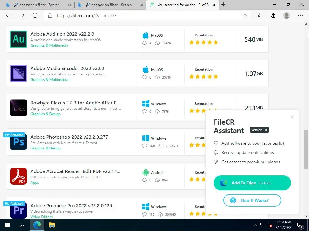The height and width of the screenshot is (231, 309).
Task: Click the Reputation stars for Adobe Audition
Action: click(204, 42)
